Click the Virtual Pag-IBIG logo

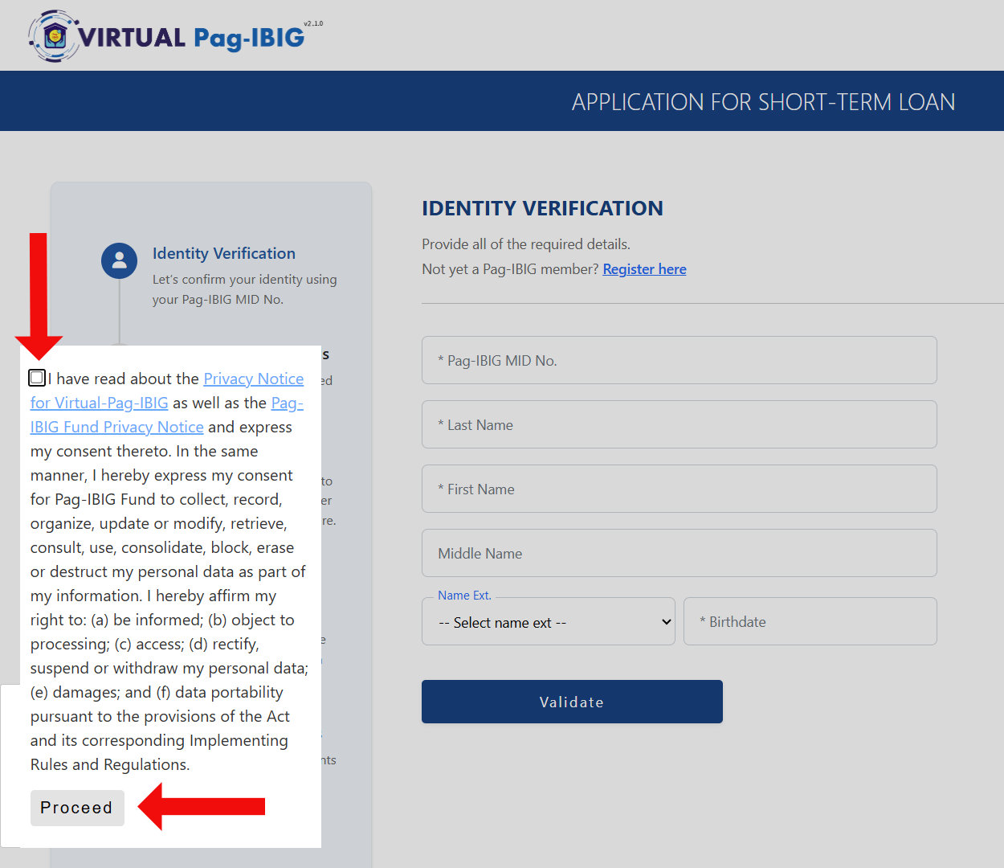coord(175,36)
